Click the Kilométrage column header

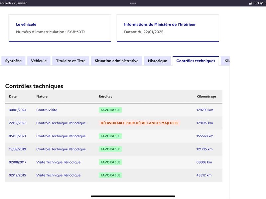point(206,97)
